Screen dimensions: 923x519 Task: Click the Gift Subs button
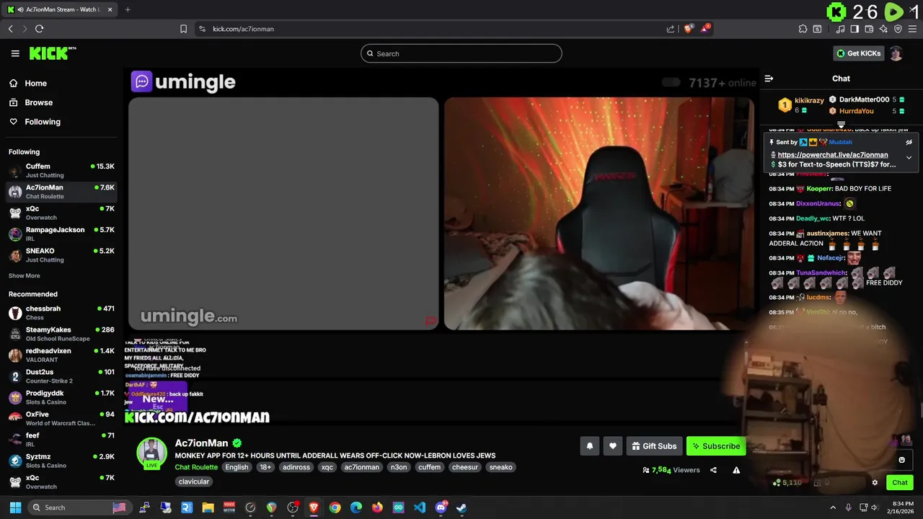click(x=653, y=446)
